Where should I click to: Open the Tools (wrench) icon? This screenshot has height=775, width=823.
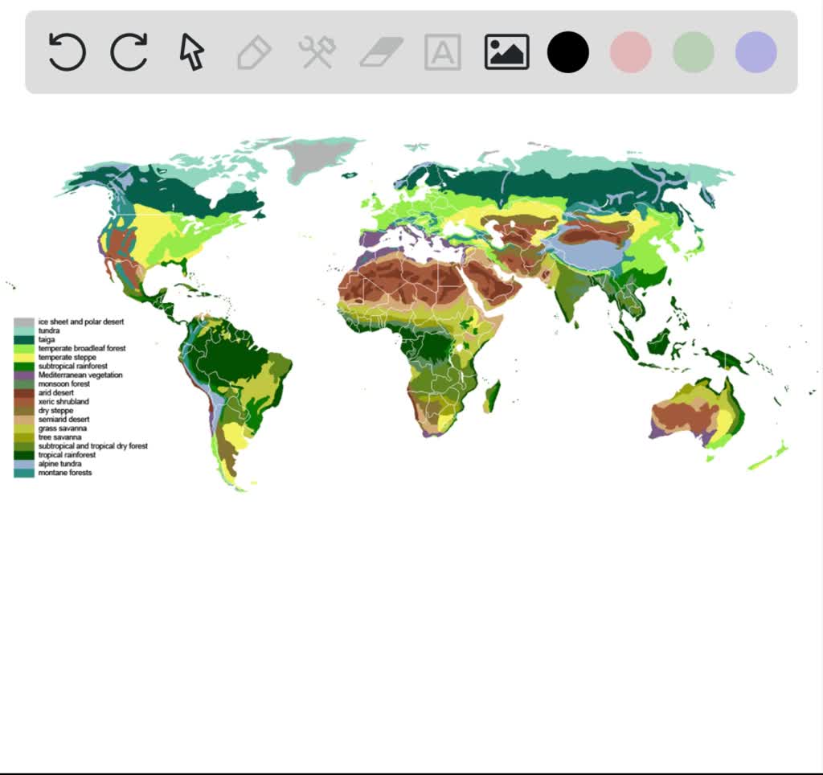tap(314, 50)
